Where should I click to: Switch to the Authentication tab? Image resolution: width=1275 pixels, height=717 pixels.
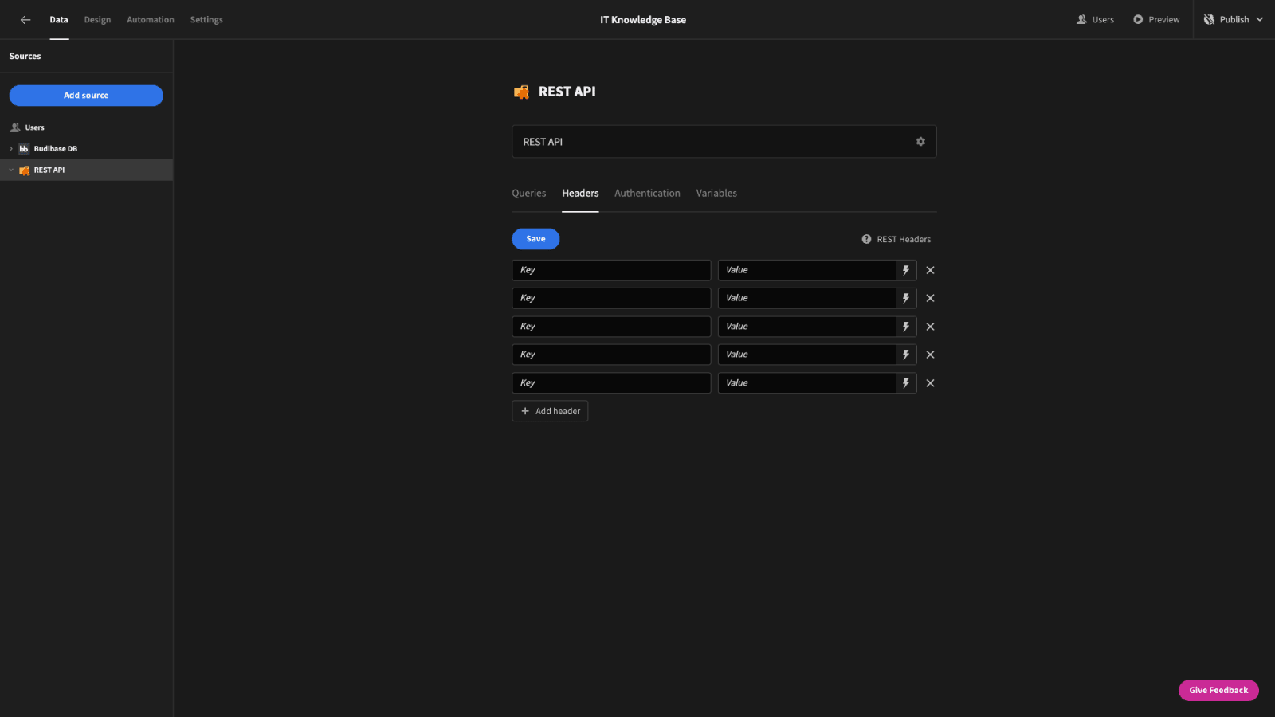click(647, 194)
